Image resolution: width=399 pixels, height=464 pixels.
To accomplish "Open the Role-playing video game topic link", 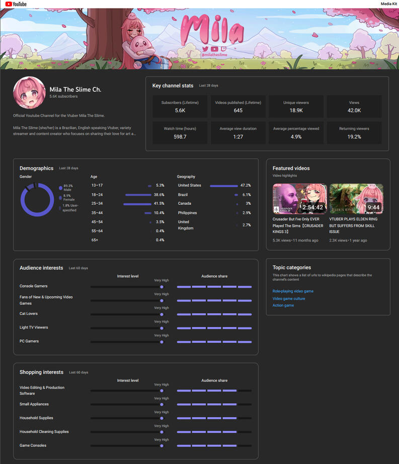I will point(293,291).
